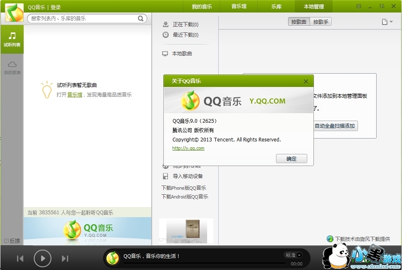Click the QQ Music logo in title bar

click(x=15, y=12)
